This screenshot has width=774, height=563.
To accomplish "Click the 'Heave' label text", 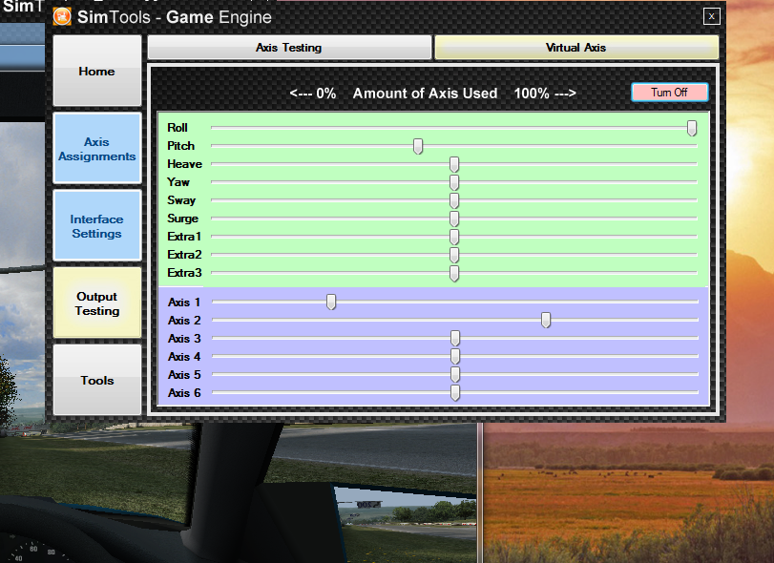I will (x=184, y=164).
